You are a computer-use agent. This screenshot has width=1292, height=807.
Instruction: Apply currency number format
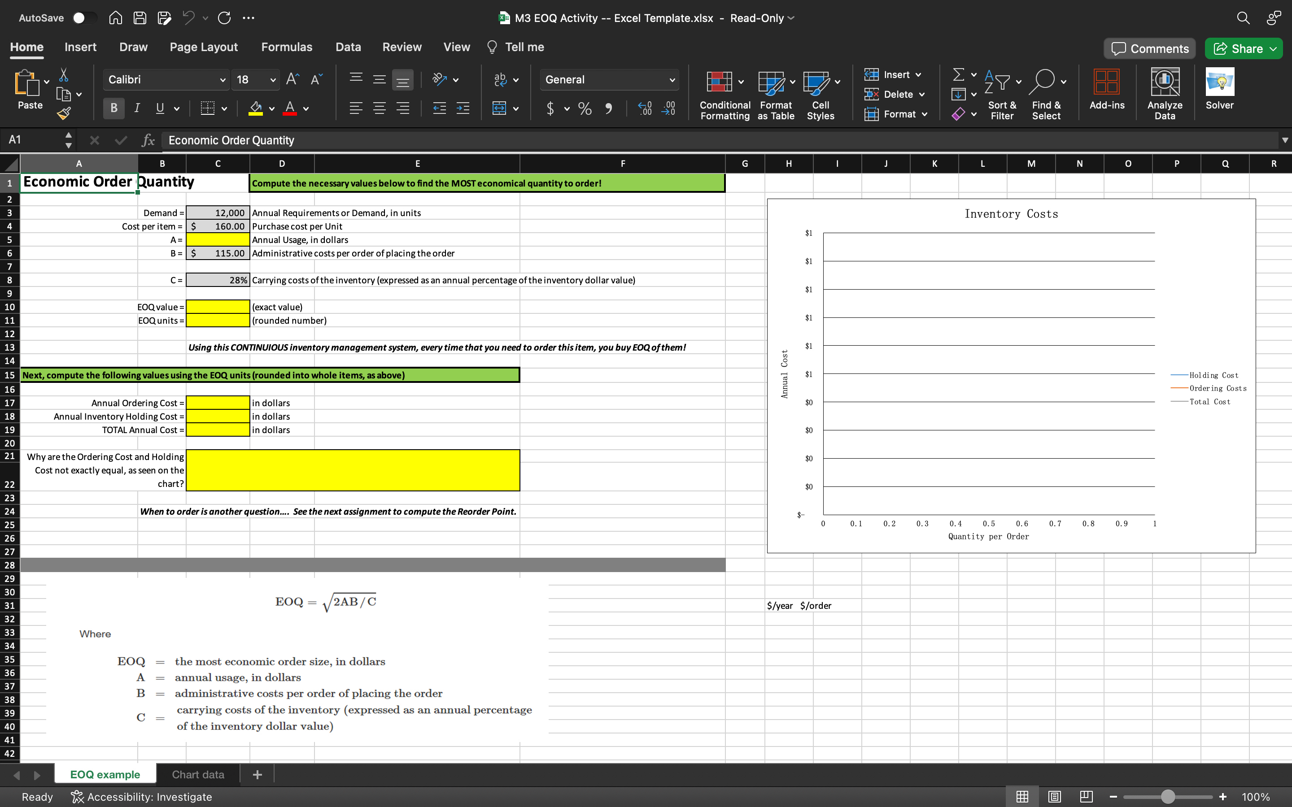(551, 108)
